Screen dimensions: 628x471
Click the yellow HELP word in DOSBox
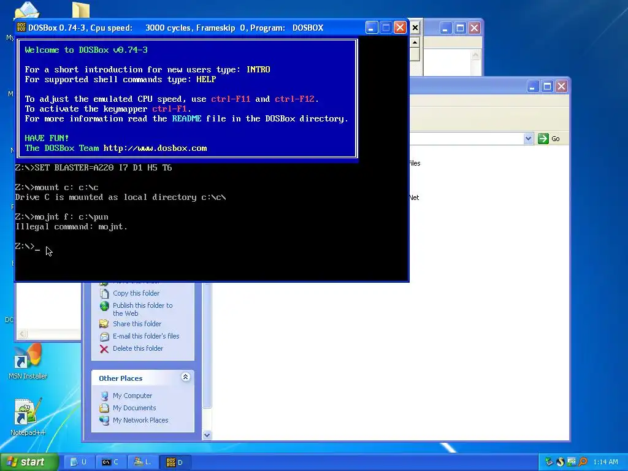click(206, 79)
